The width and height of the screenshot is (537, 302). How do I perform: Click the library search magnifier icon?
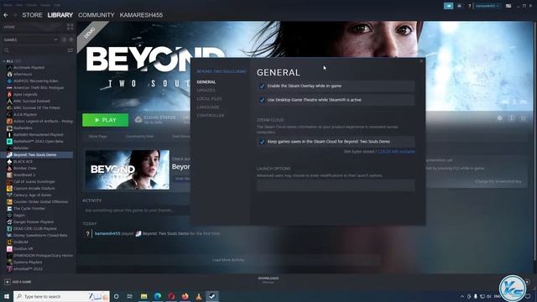7,50
